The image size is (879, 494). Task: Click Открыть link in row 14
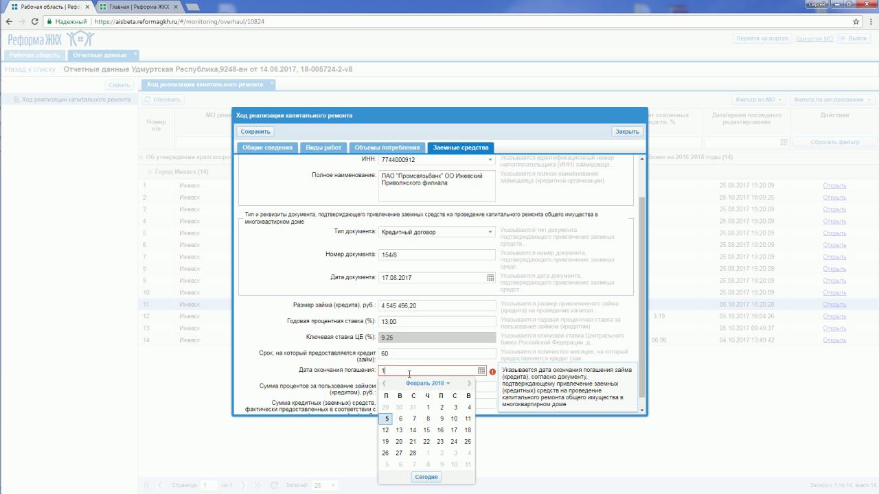[x=834, y=340]
